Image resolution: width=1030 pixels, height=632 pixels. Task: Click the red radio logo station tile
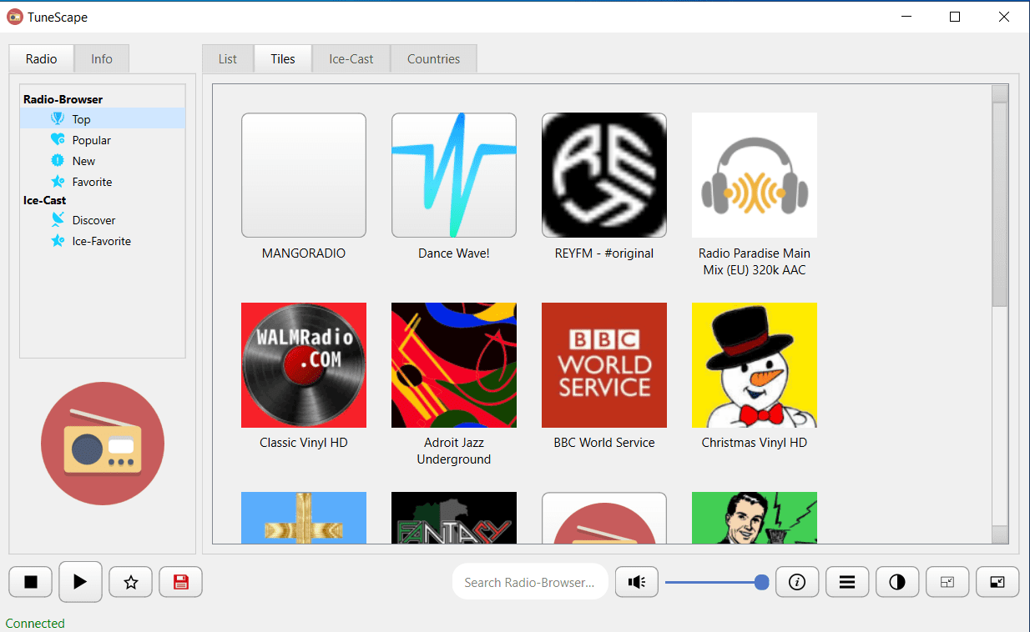604,518
